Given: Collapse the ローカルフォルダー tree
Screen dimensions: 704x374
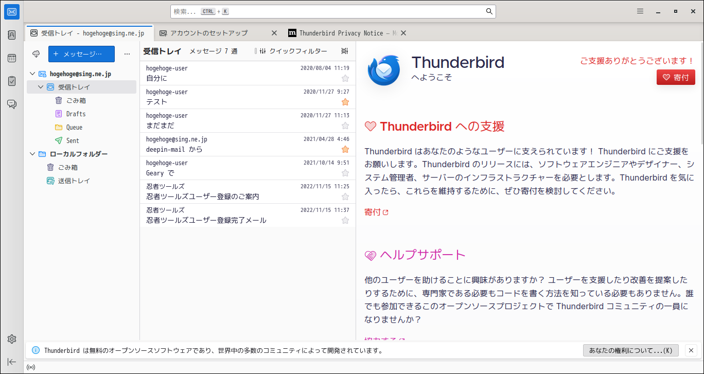Looking at the screenshot, I should pos(33,154).
